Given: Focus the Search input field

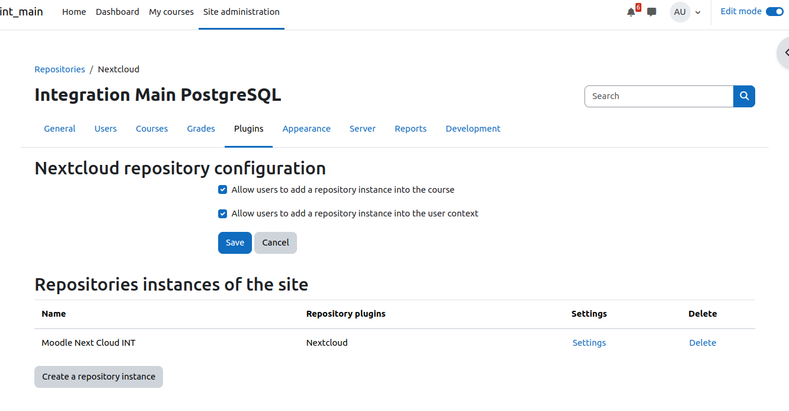Looking at the screenshot, I should pos(659,96).
